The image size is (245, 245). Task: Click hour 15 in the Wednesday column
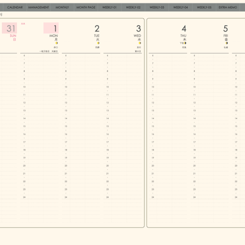click(108, 126)
